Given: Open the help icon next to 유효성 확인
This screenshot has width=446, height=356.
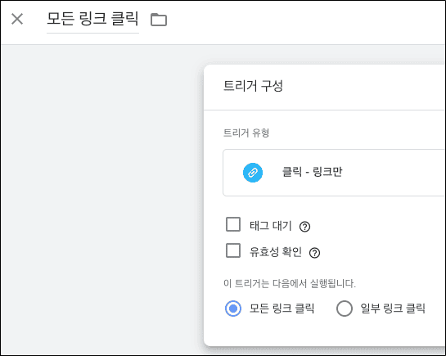Looking at the screenshot, I should click(314, 253).
